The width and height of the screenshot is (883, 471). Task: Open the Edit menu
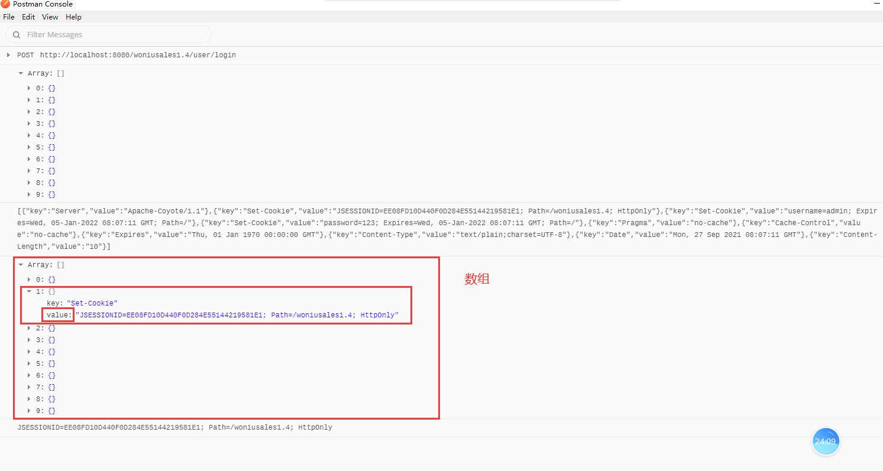click(x=28, y=17)
